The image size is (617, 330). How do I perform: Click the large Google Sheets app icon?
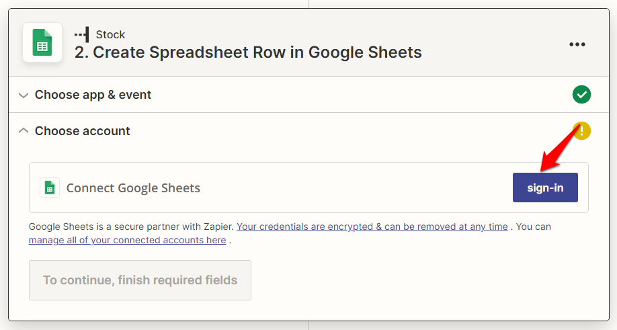(x=42, y=42)
